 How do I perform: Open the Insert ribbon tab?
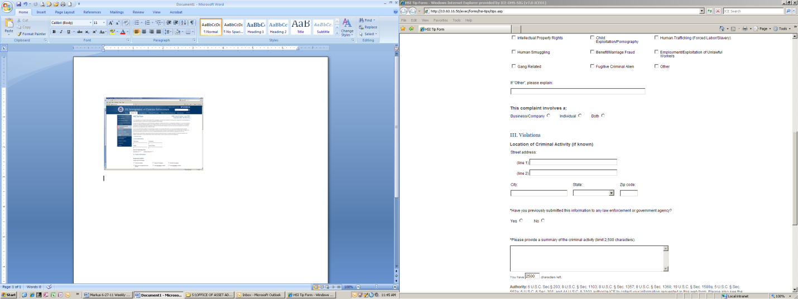pos(41,12)
